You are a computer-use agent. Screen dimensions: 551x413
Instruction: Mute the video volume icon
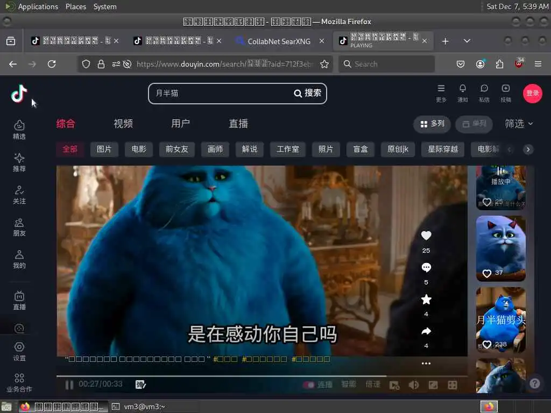pos(414,385)
